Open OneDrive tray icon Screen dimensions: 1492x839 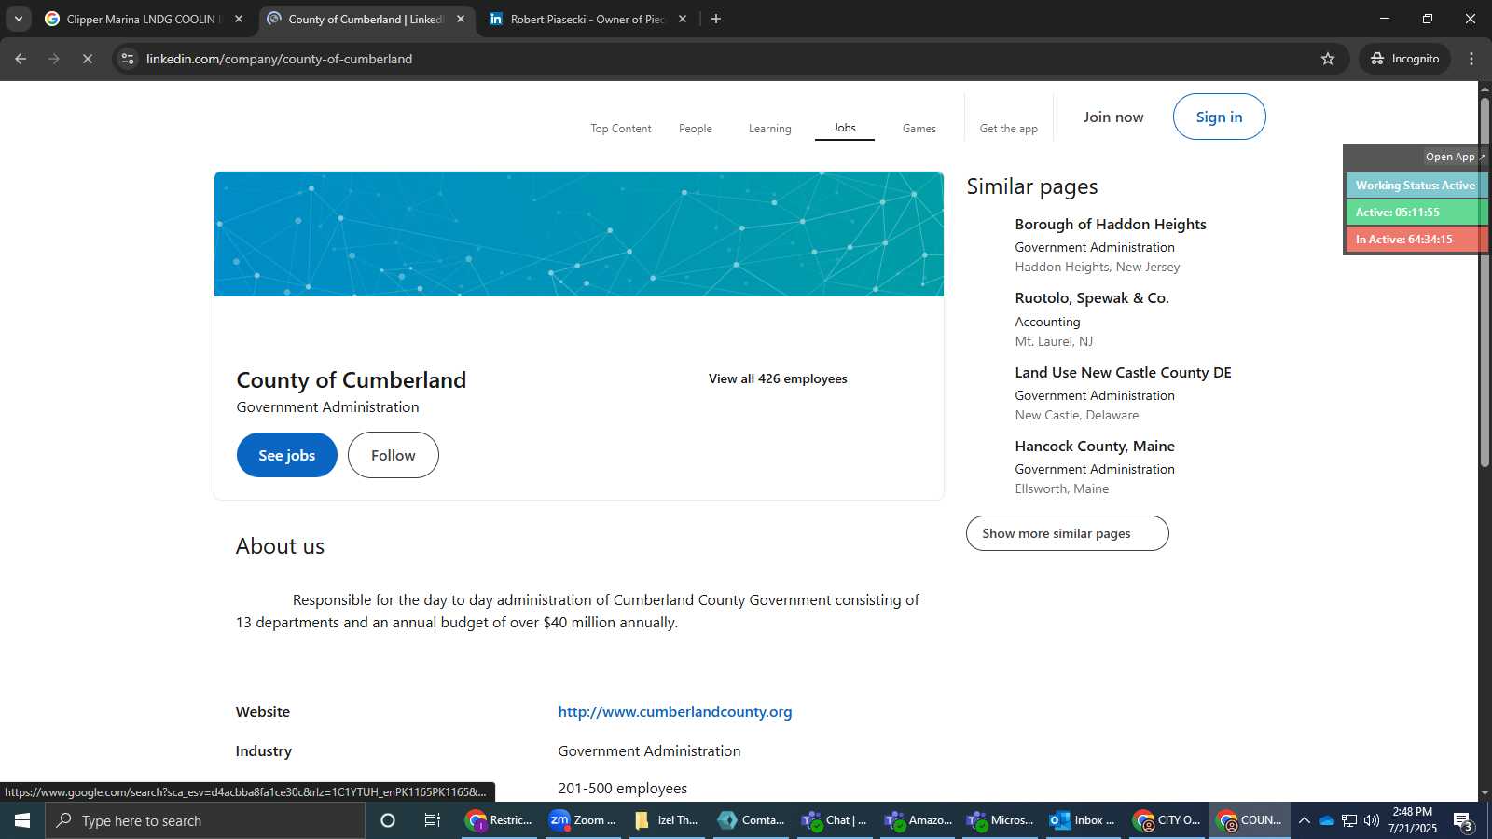(1326, 820)
